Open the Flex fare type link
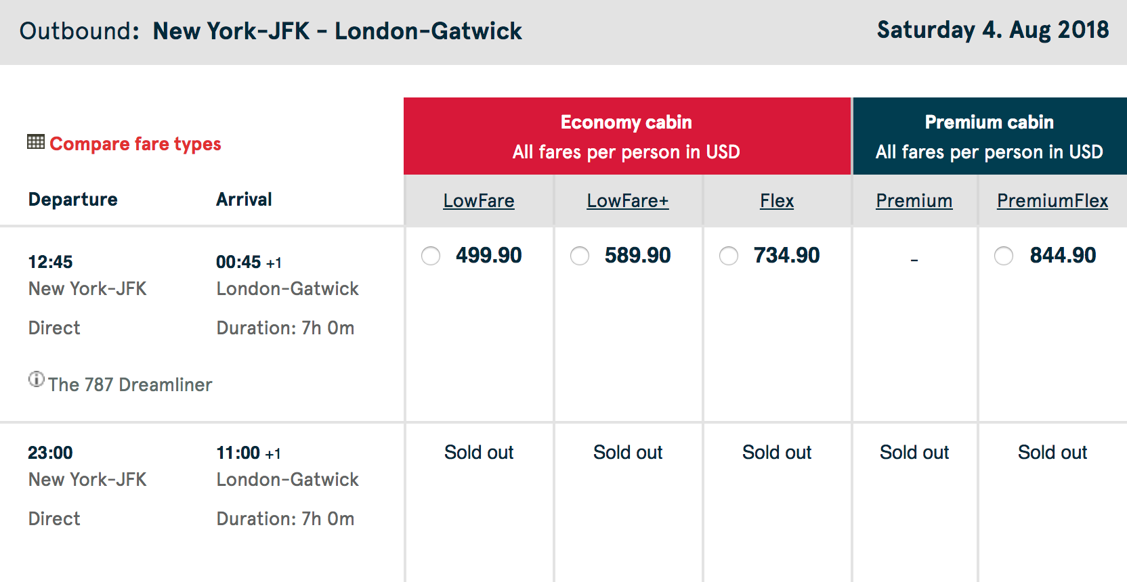The width and height of the screenshot is (1127, 582). (x=777, y=201)
